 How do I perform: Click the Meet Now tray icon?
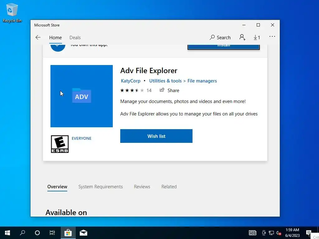[x=264, y=233]
